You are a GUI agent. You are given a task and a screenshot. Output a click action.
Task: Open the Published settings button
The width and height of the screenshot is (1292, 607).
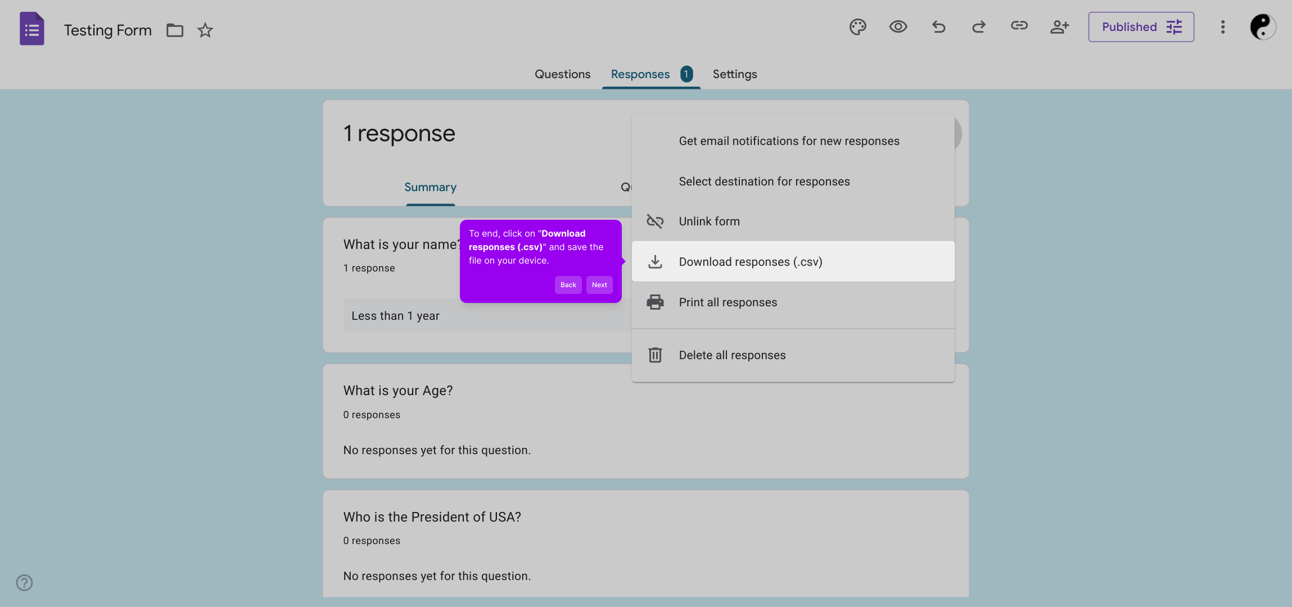pos(1141,27)
